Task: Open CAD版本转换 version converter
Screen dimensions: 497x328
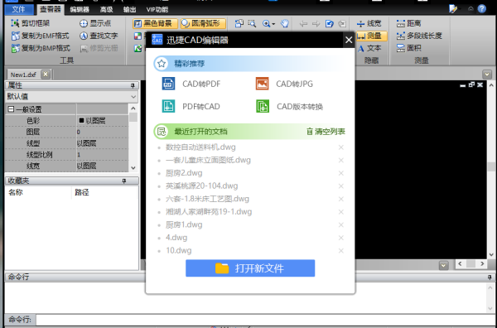Action: point(289,107)
